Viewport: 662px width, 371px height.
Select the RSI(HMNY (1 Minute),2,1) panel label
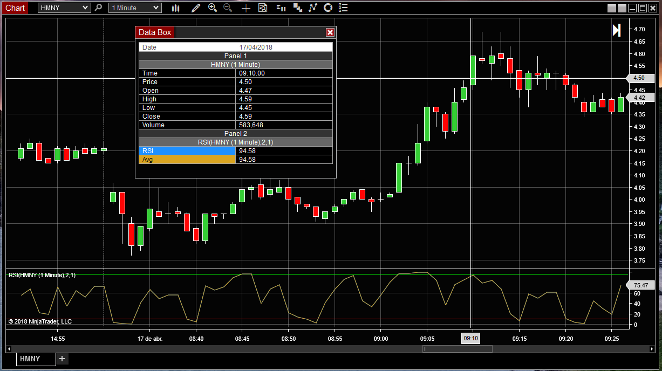pos(42,276)
